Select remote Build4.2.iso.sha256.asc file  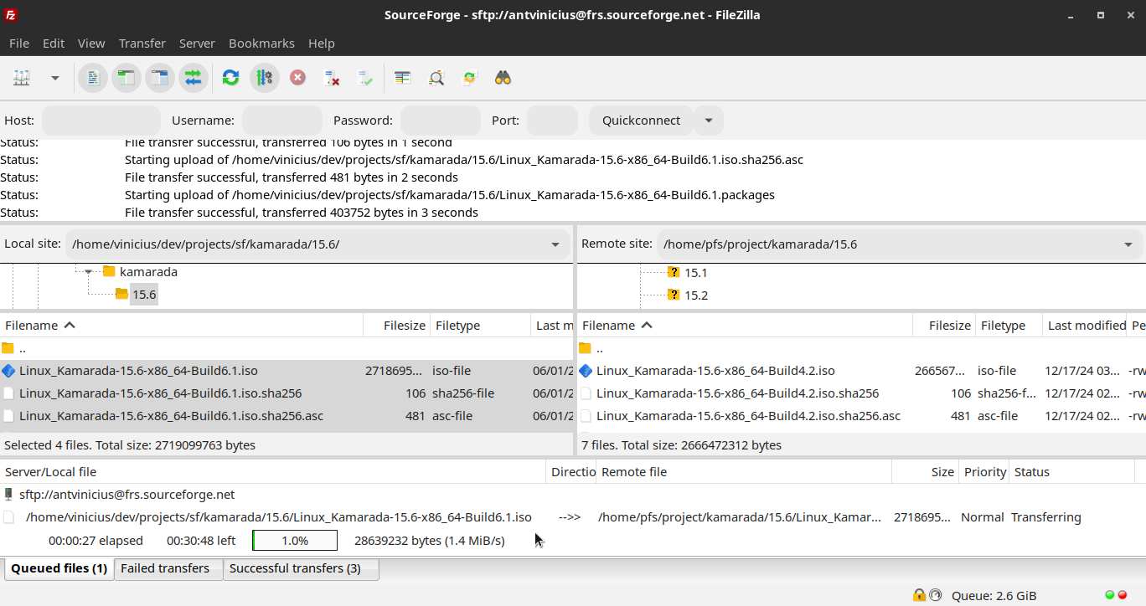[x=861, y=416]
